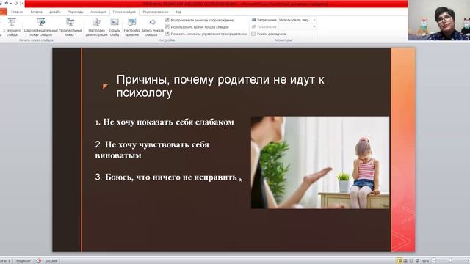Click the slide title Причины, почему родители
The image size is (470, 264).
coord(220,87)
